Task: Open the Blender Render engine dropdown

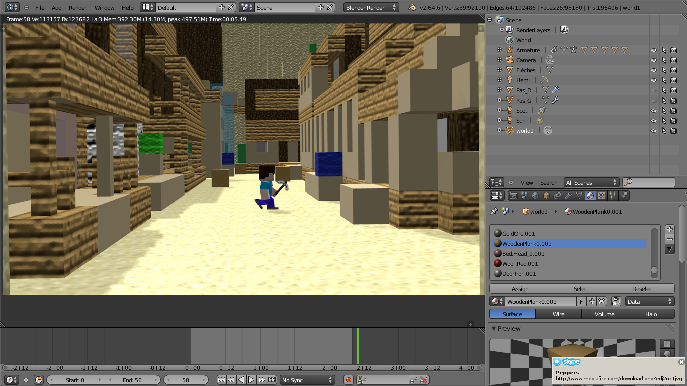Action: pyautogui.click(x=371, y=7)
